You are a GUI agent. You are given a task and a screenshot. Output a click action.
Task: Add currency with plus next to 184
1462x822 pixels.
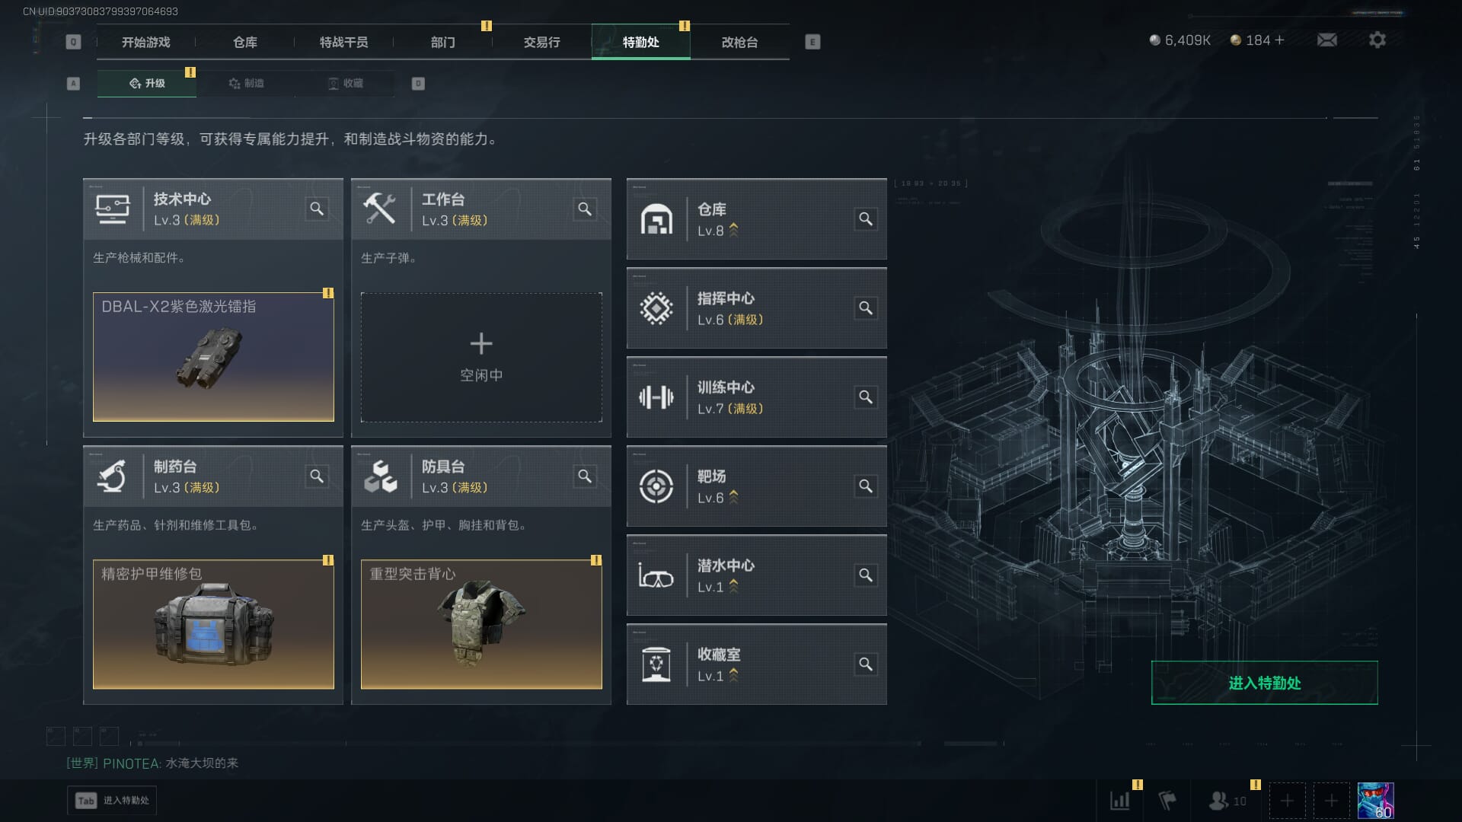pos(1279,40)
